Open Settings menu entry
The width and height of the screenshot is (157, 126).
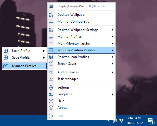pos(81,87)
